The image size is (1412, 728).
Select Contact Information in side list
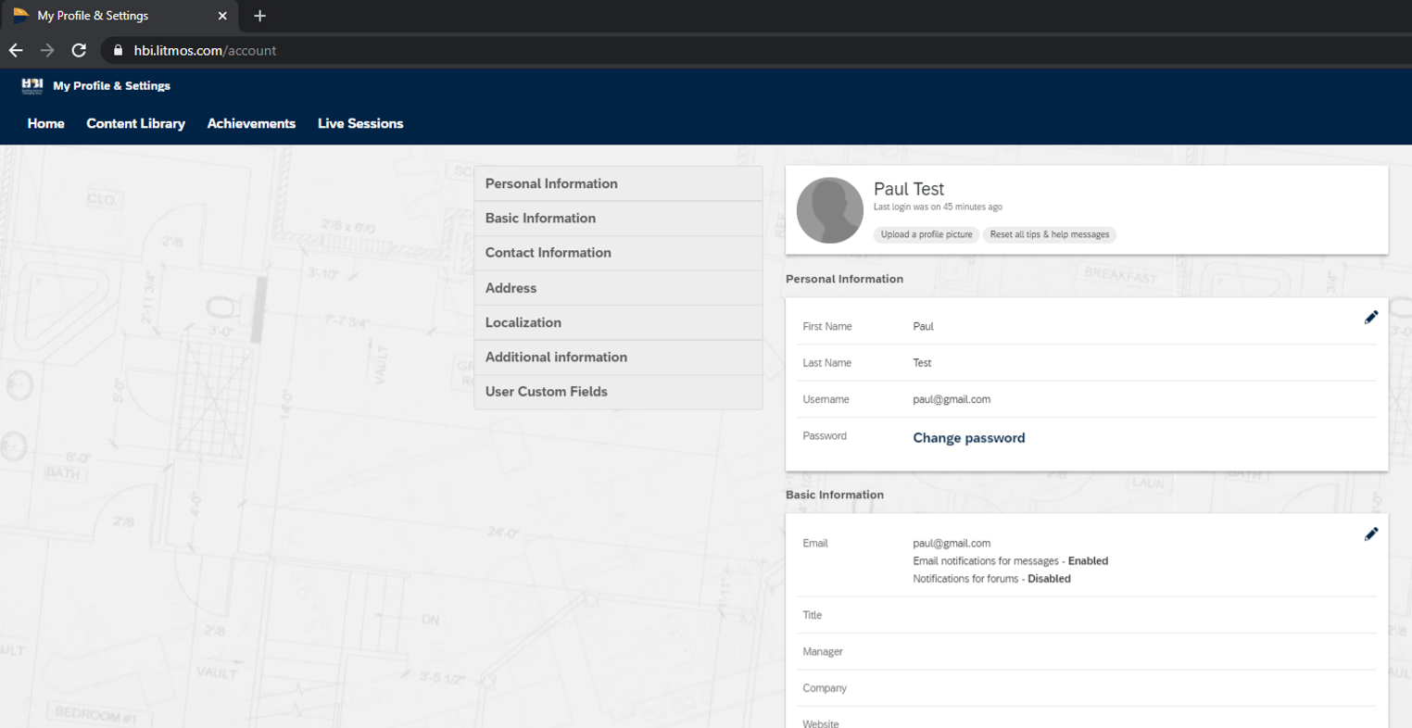(x=548, y=253)
